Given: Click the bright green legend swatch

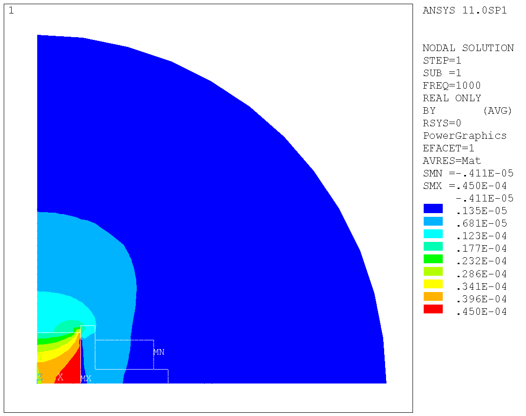Looking at the screenshot, I should [433, 259].
